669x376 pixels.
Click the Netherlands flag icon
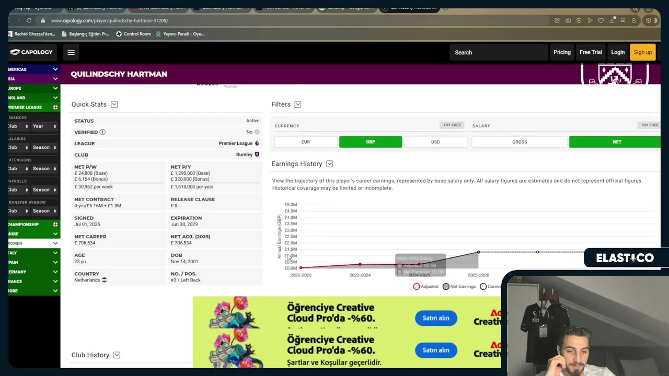pyautogui.click(x=104, y=280)
